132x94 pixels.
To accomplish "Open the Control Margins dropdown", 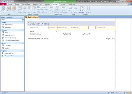I will tap(82, 10).
